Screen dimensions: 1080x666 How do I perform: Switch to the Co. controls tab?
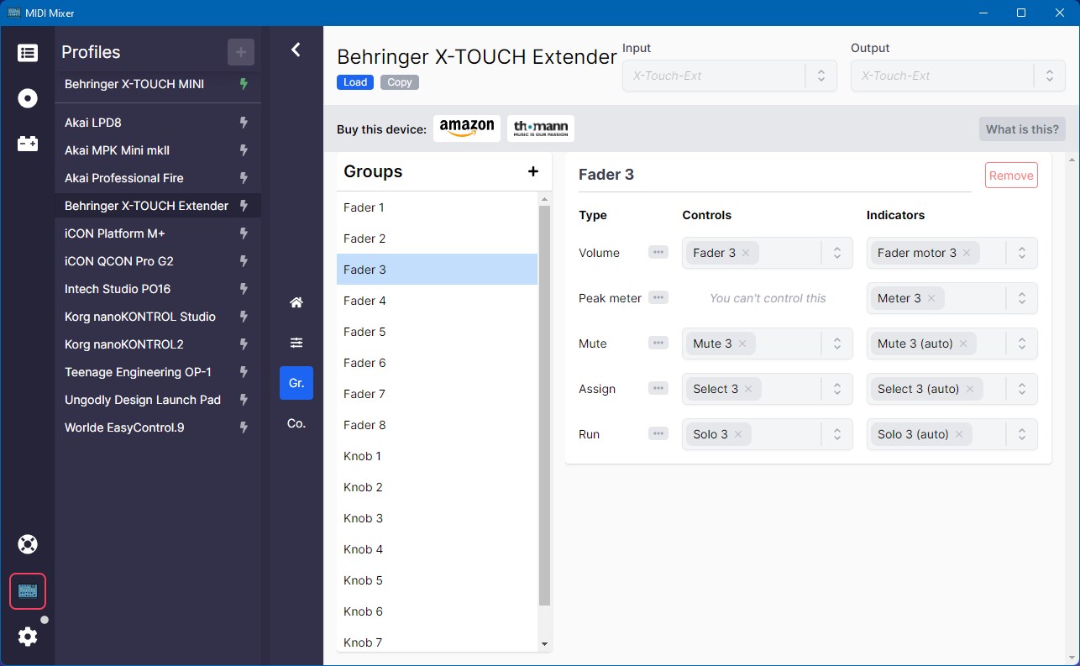[x=296, y=423]
